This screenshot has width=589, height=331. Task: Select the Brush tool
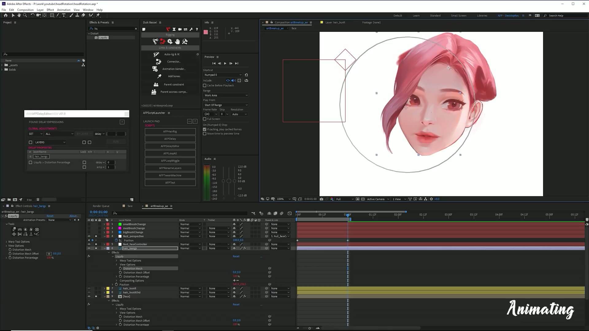(x=71, y=15)
